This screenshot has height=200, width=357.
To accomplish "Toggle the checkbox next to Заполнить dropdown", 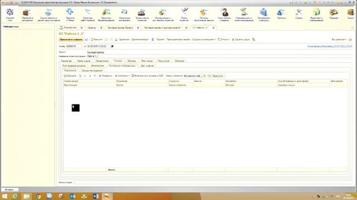I will point(133,76).
